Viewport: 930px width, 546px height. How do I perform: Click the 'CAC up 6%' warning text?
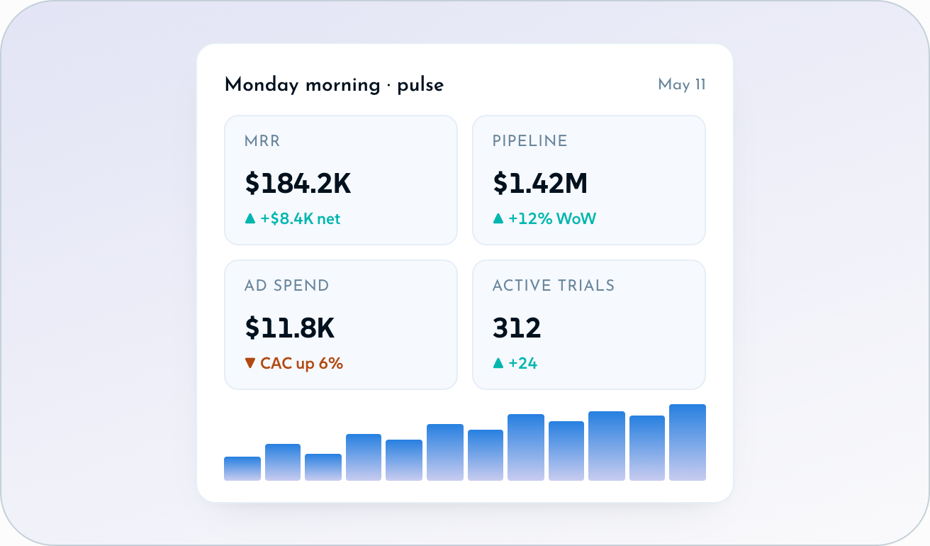302,363
